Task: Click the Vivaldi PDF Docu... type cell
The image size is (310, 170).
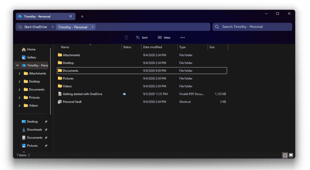Action: tap(192, 94)
